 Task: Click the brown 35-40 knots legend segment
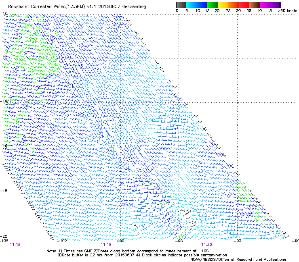point(255,5)
